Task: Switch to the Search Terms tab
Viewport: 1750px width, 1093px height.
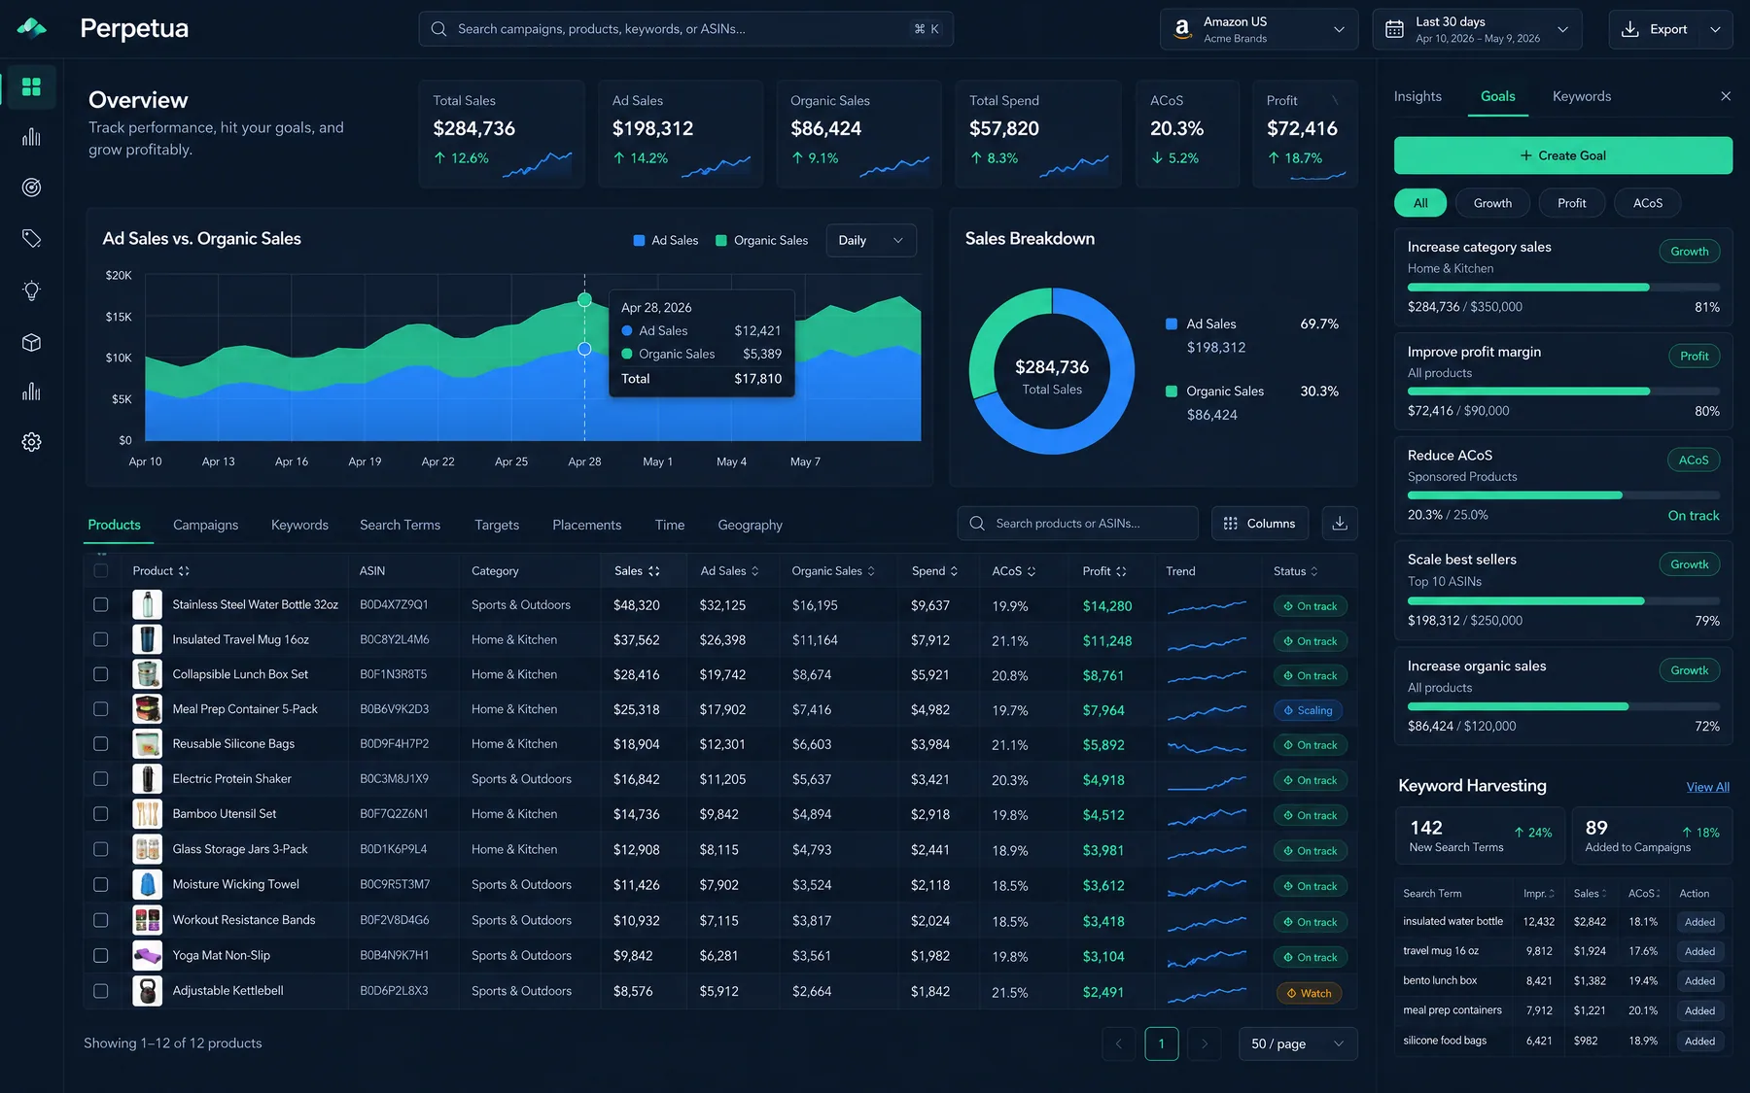Action: click(x=400, y=525)
